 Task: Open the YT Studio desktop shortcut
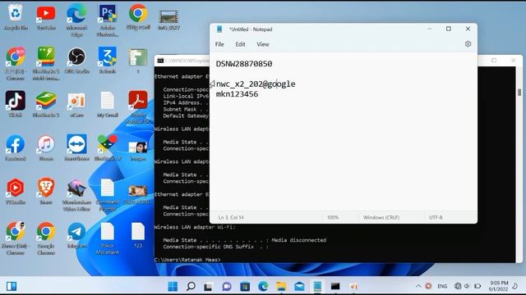[15, 191]
